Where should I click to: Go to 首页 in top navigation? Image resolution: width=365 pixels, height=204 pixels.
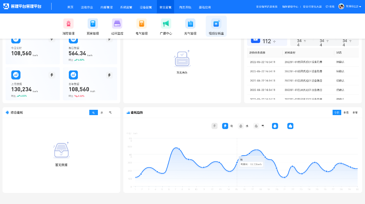[x=70, y=7]
